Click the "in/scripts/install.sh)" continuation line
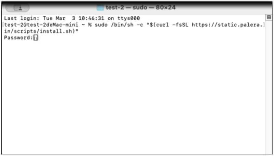The image size is (274, 156). tap(41, 31)
